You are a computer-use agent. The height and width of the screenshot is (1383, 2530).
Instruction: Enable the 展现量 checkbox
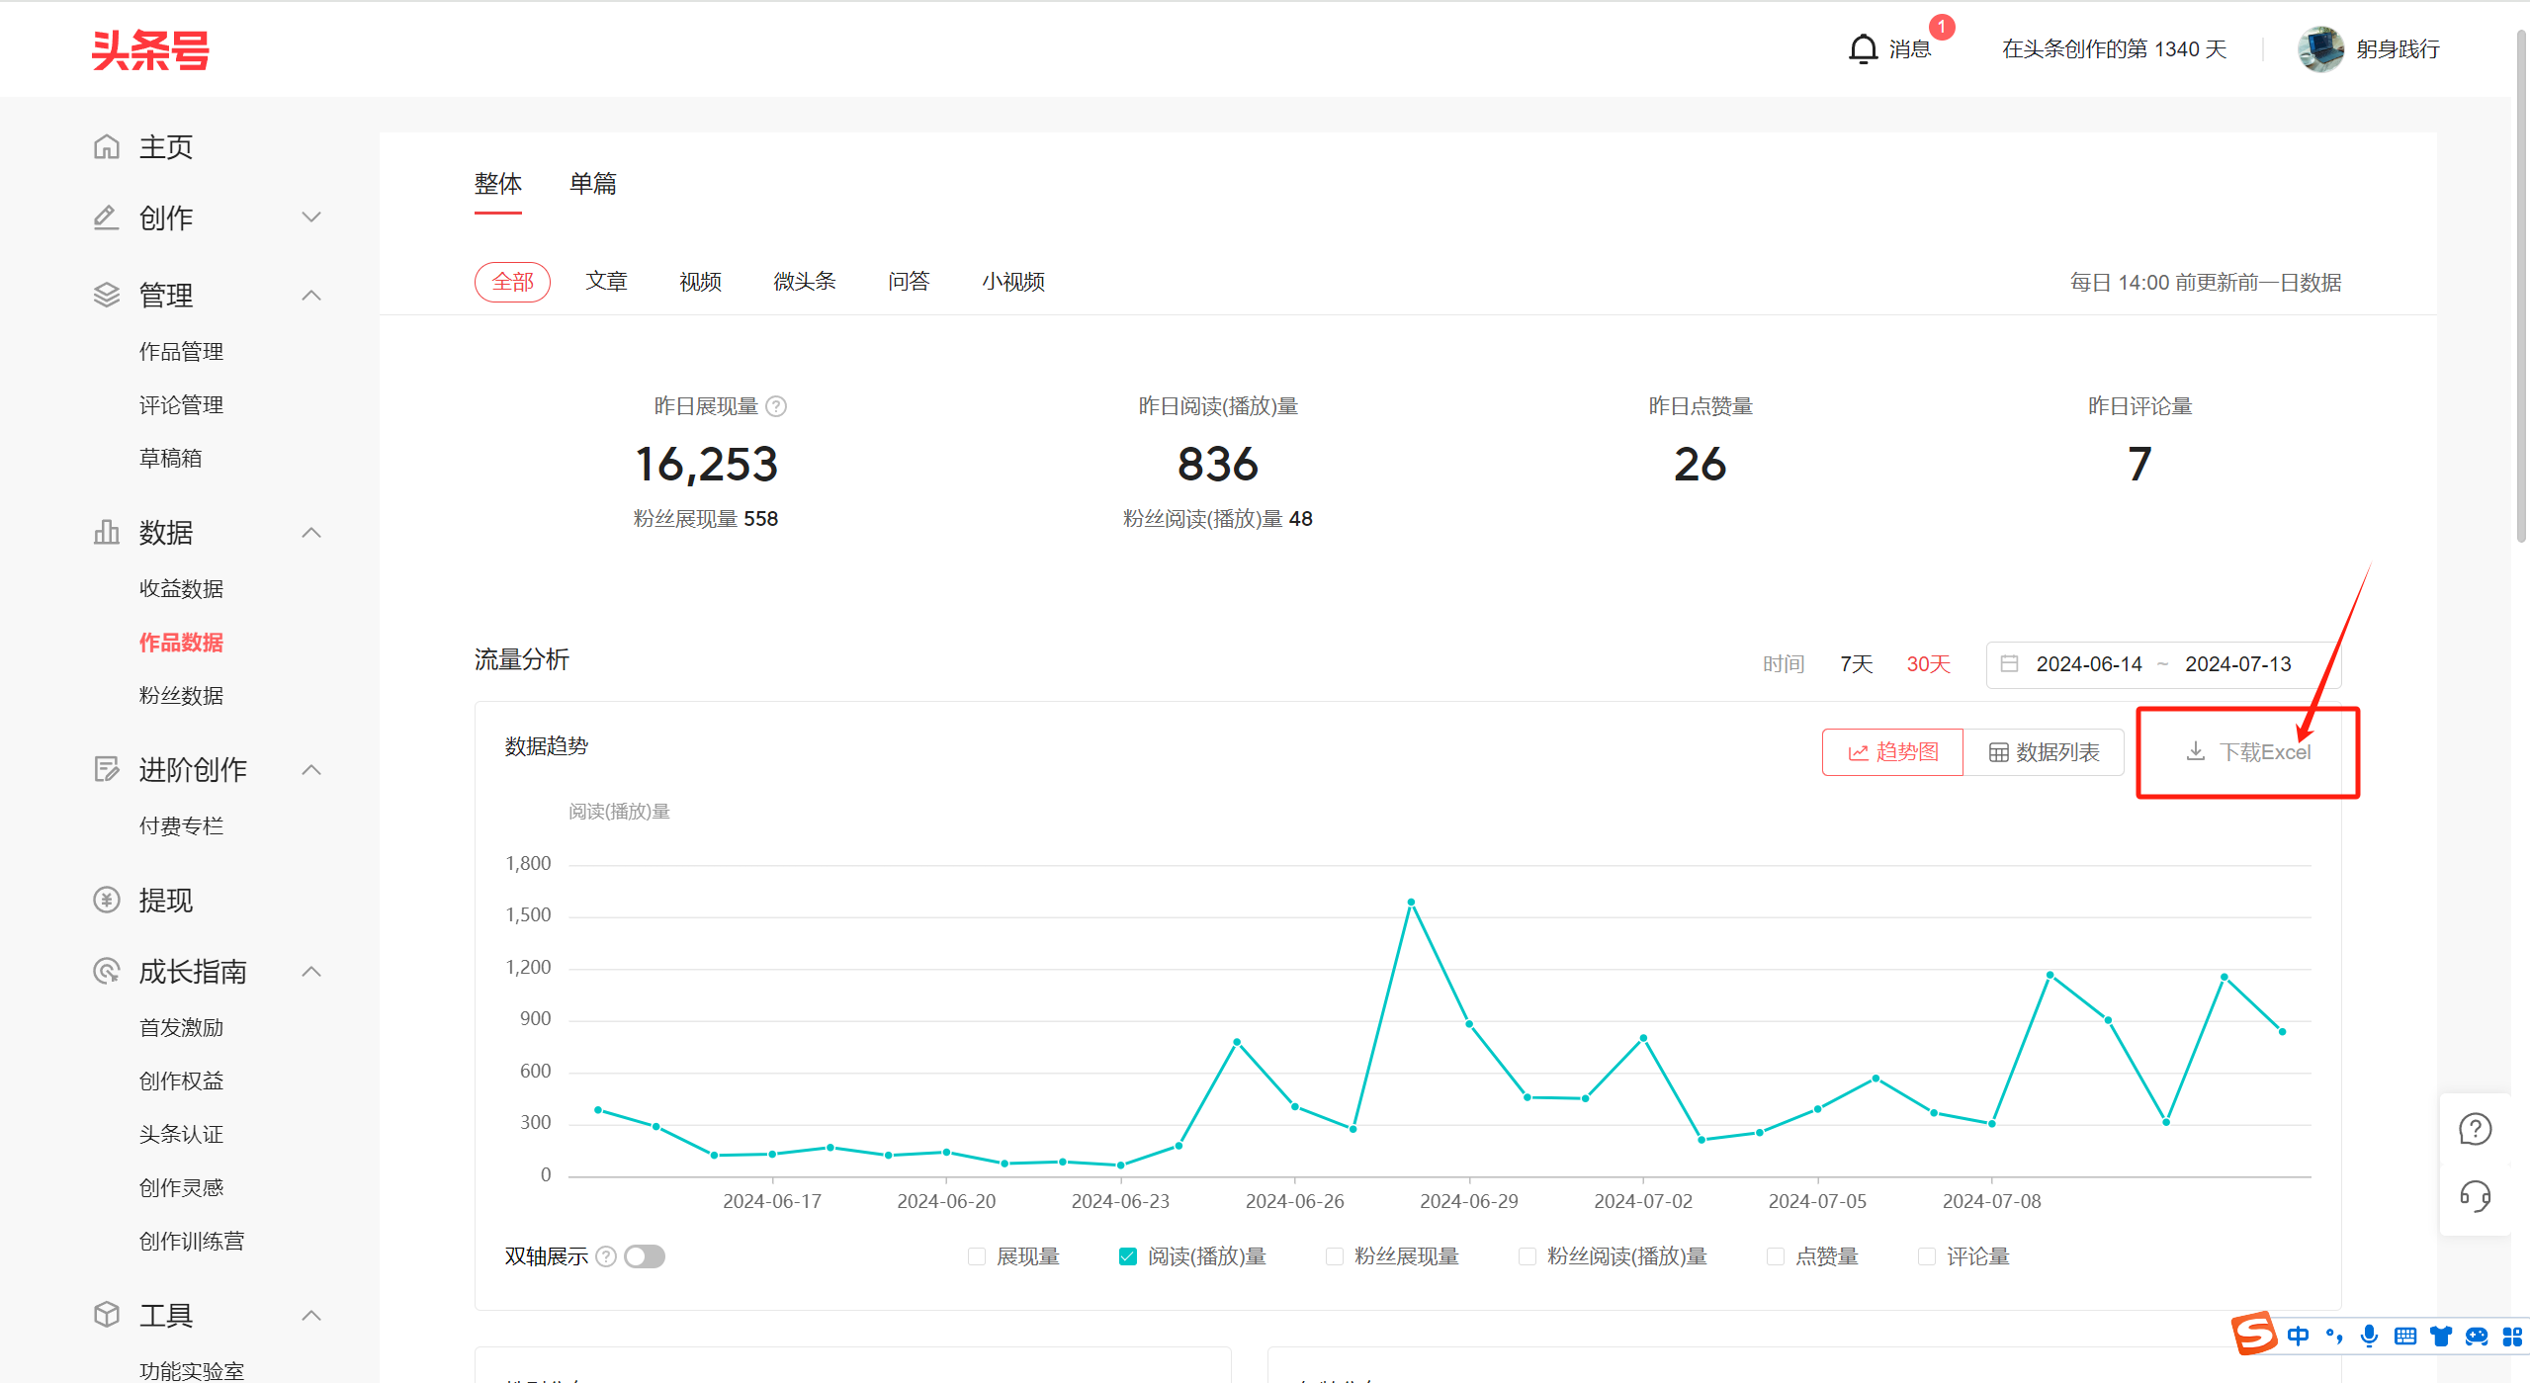coord(977,1256)
